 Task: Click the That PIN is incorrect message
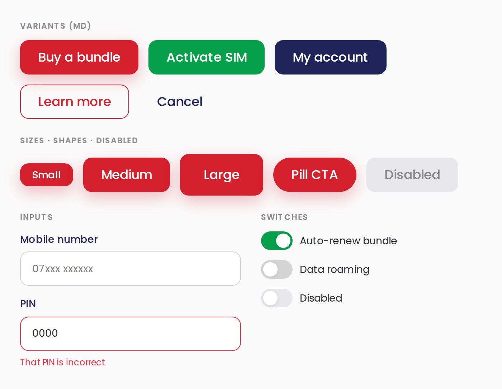coord(62,362)
